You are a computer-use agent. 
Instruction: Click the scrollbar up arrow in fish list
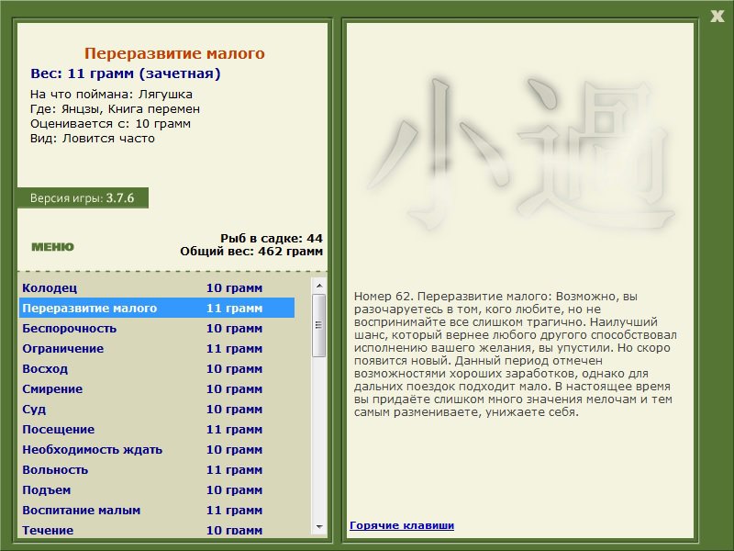coord(319,286)
